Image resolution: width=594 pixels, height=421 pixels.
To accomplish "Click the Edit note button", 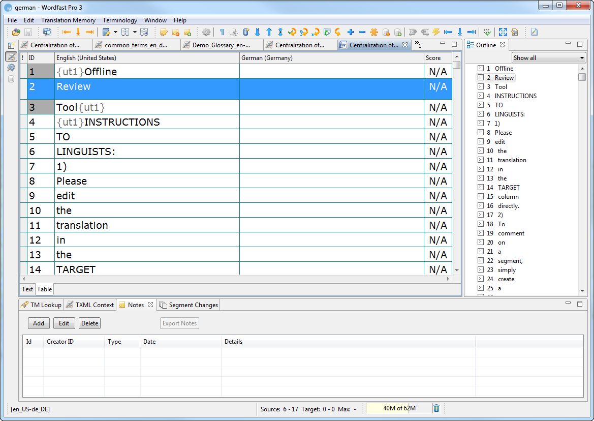I will pyautogui.click(x=64, y=323).
